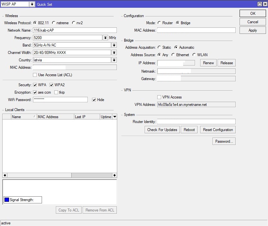Click Check For Updates
The width and height of the screenshot is (268, 226).
(162, 129)
